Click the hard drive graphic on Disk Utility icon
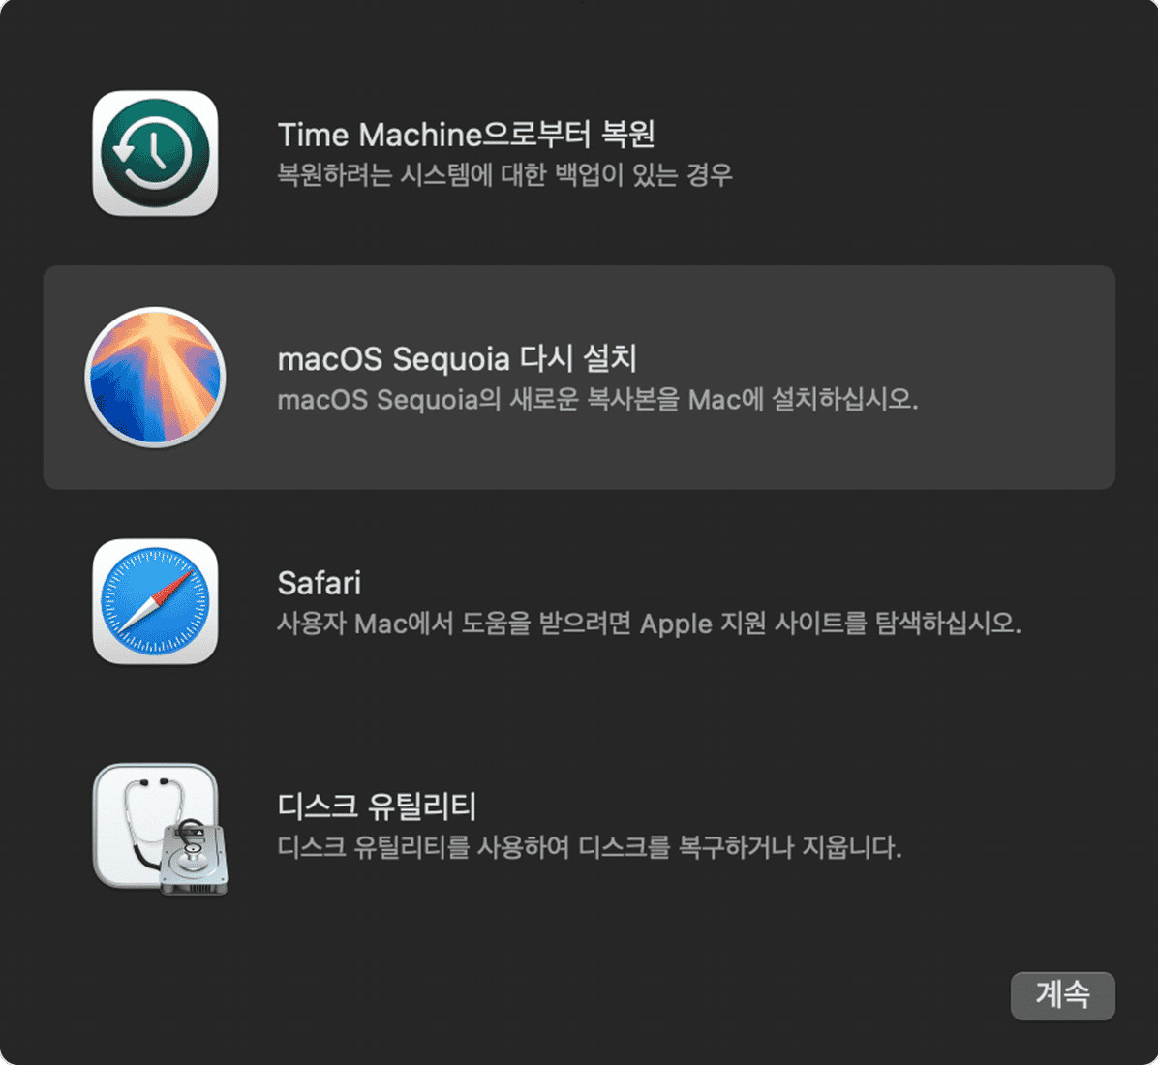 pos(194,857)
